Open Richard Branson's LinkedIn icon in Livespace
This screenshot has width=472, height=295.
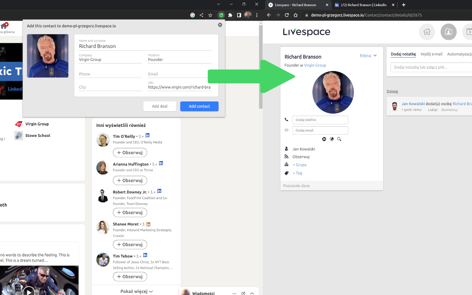pos(324,139)
